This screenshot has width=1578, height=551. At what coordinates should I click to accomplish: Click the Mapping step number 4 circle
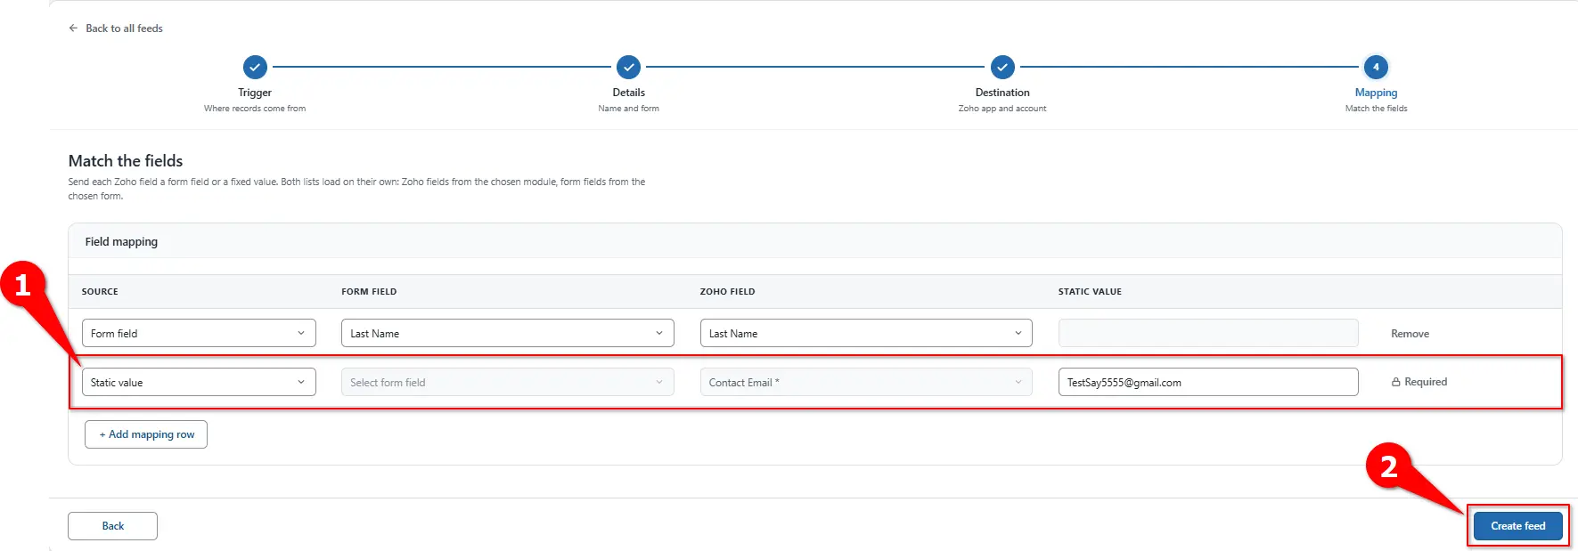(1376, 67)
